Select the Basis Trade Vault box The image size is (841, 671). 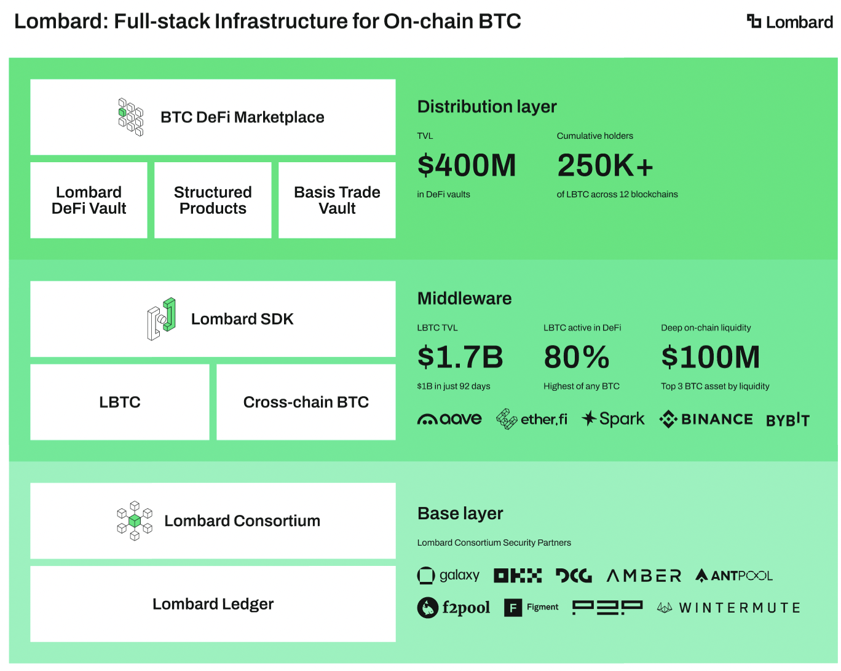pos(337,200)
